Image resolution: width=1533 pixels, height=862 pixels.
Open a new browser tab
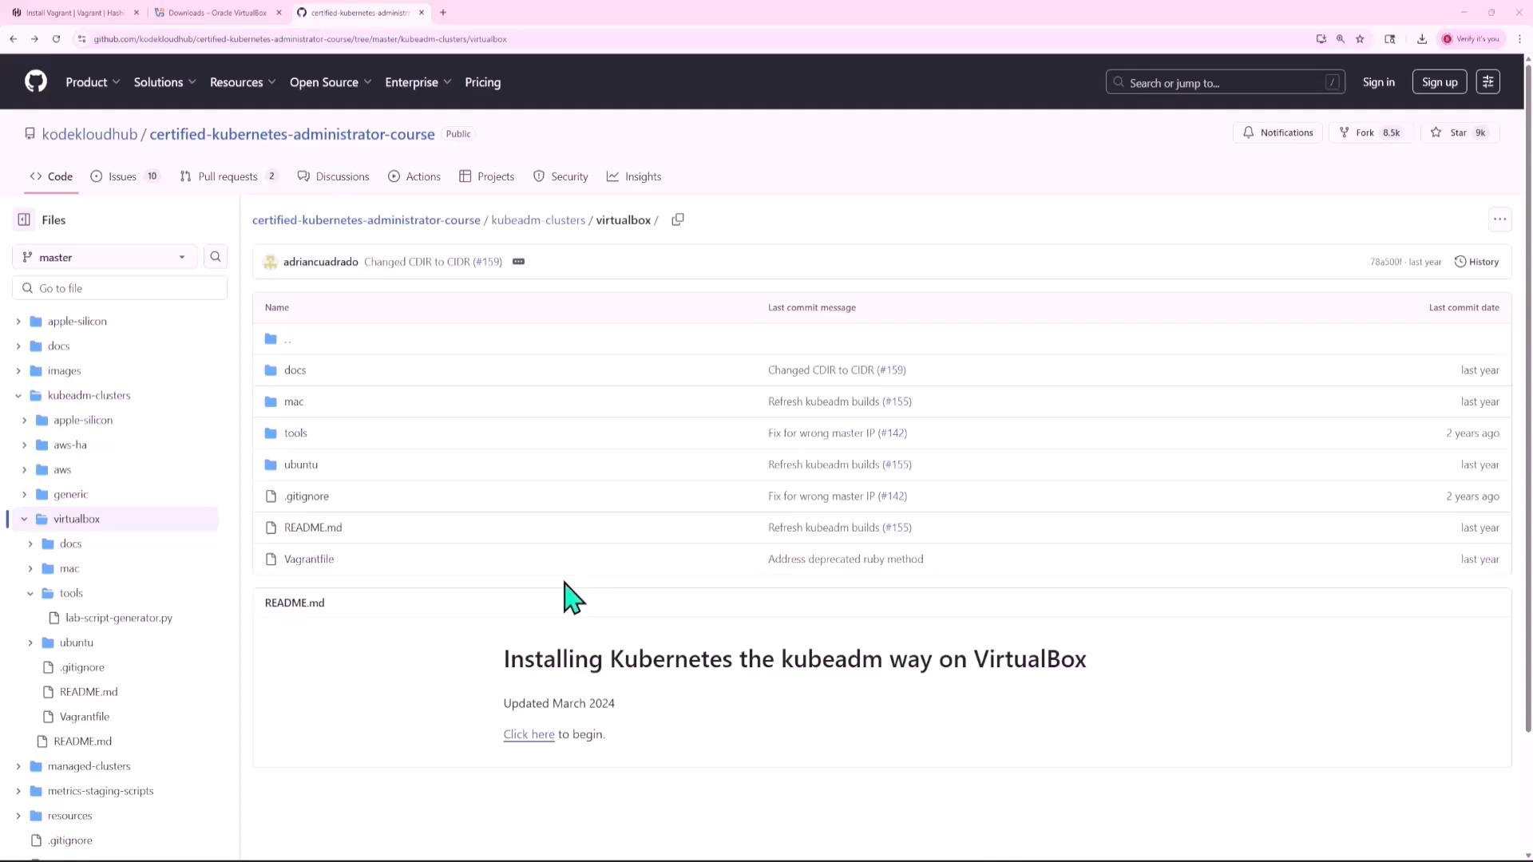pyautogui.click(x=443, y=13)
